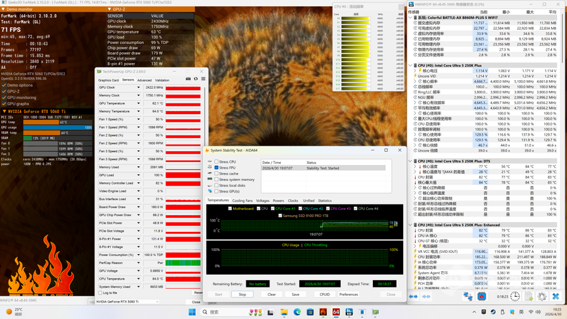The width and height of the screenshot is (567, 319).
Task: Click HWiNFO expand arrows icon
Action: [x=413, y=296]
